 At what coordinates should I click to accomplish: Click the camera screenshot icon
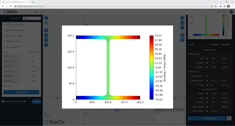[182, 35]
